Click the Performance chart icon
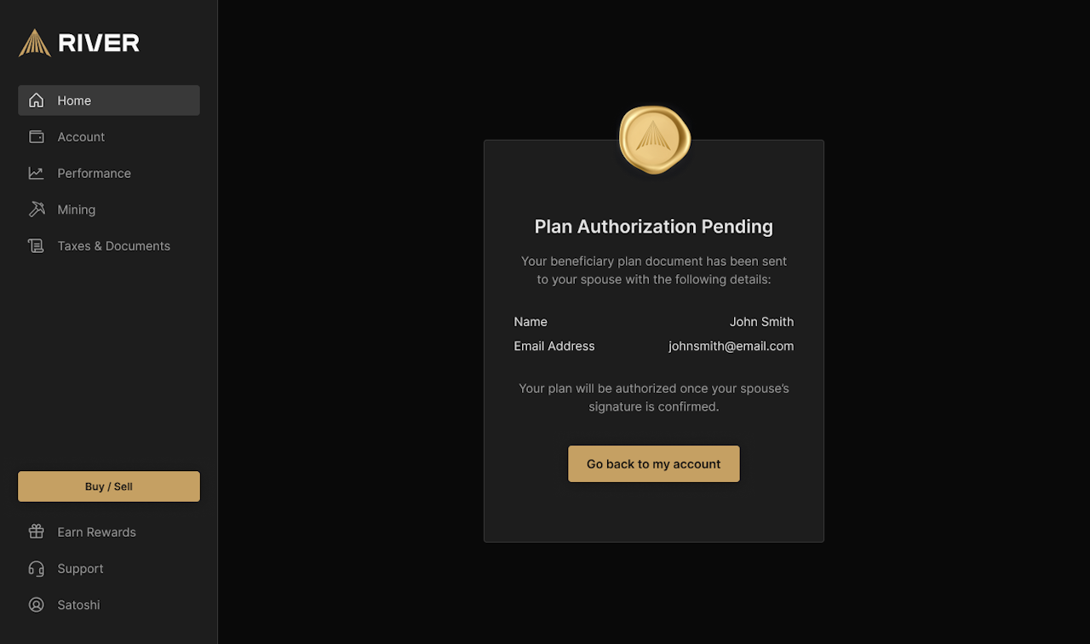1090x644 pixels. (36, 174)
